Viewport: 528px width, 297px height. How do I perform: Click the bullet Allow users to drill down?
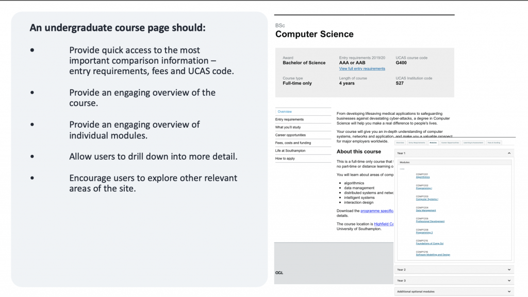(x=153, y=156)
